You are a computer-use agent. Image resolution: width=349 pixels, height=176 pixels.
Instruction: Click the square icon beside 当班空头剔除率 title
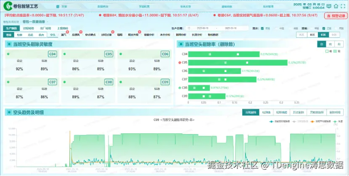tap(181, 44)
